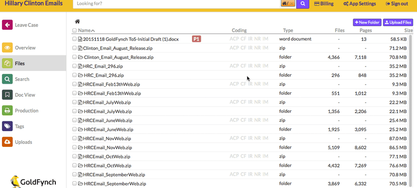Click the New Folder button
Image resolution: width=417 pixels, height=188 pixels.
coord(367,22)
